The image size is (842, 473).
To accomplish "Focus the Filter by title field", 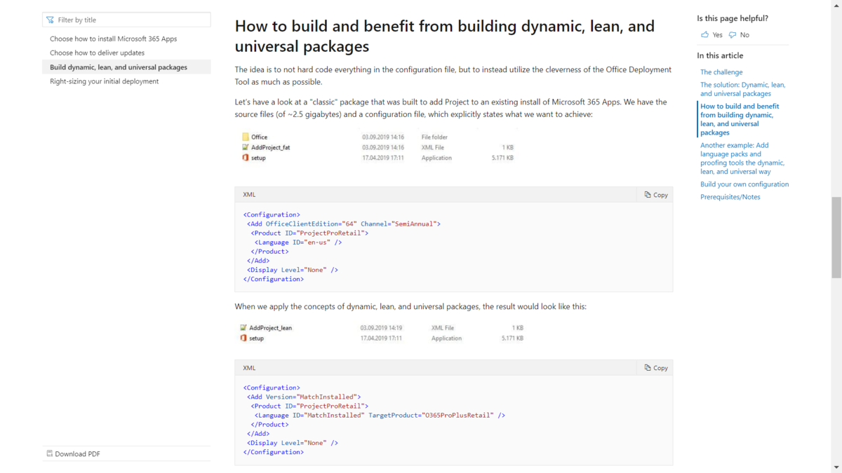I will [x=126, y=20].
